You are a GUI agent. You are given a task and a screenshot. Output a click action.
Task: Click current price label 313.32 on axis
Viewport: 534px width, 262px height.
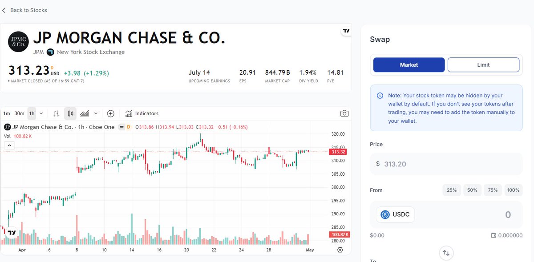point(338,152)
